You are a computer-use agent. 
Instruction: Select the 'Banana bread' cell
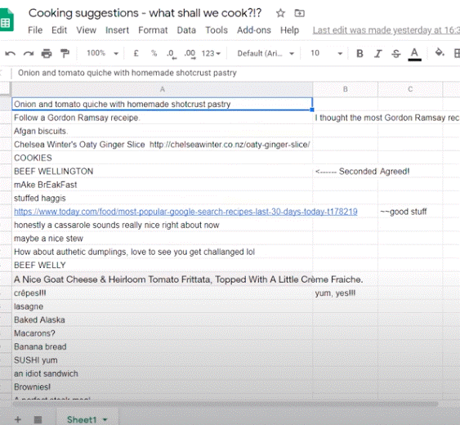coord(163,347)
